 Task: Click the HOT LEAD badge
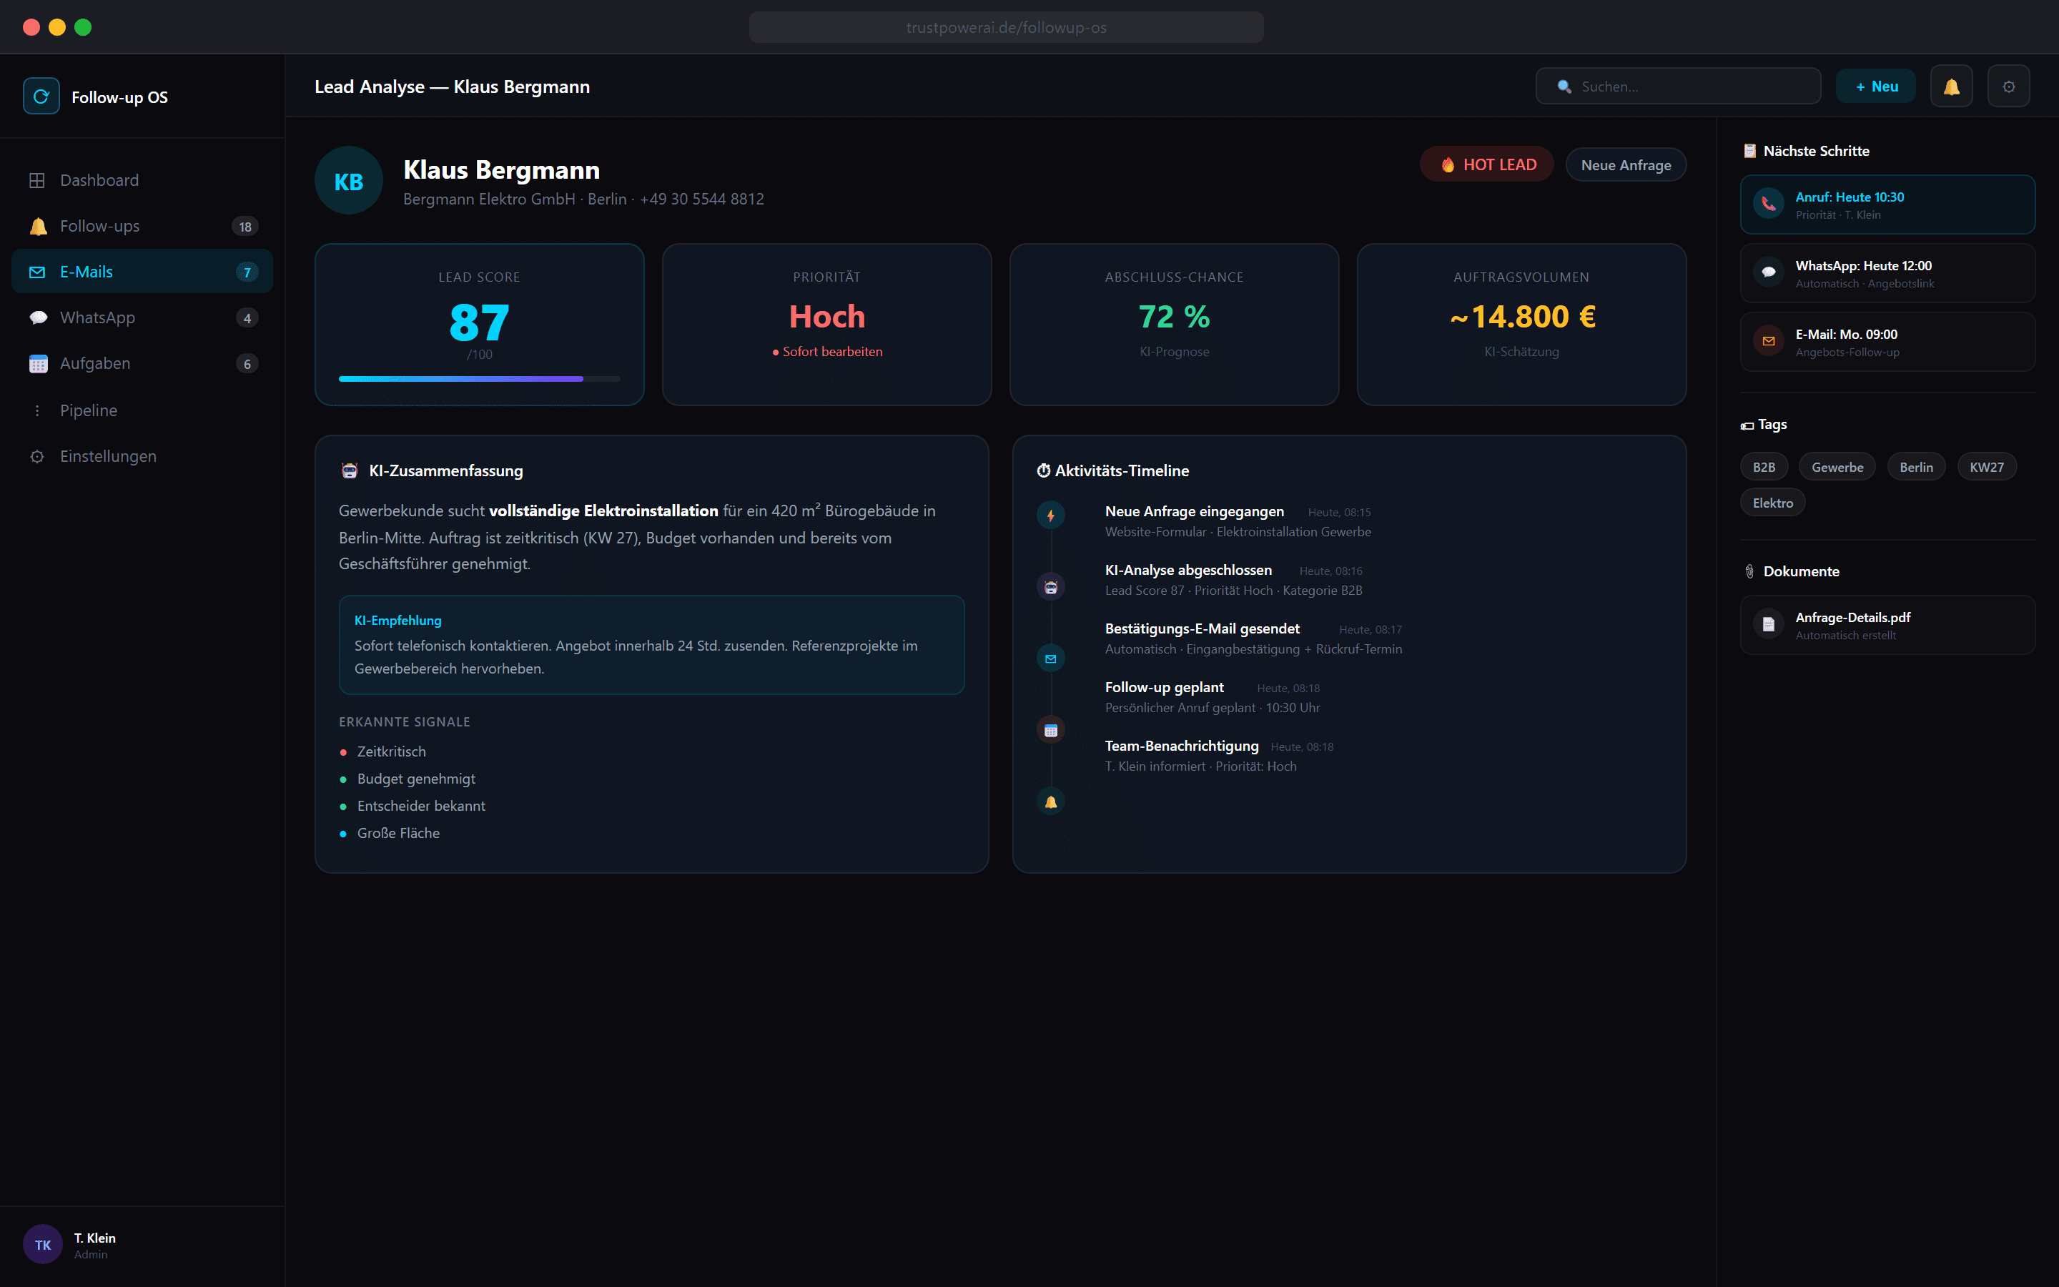pos(1487,164)
